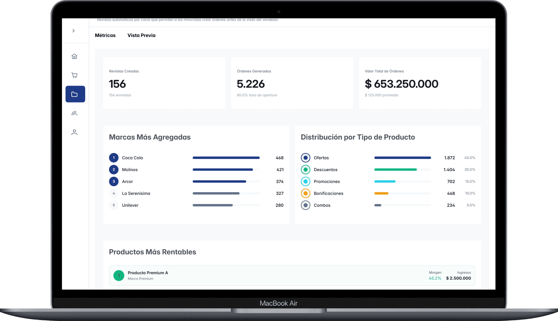This screenshot has height=321, width=558.
Task: Click the Arcor brand row label
Action: tap(127, 182)
